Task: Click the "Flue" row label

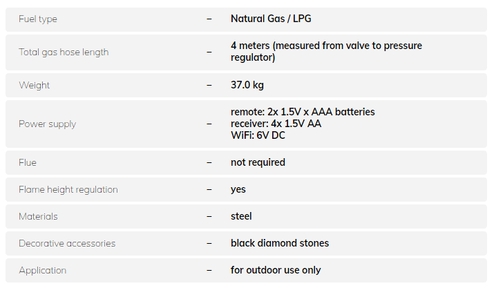Action: point(28,163)
